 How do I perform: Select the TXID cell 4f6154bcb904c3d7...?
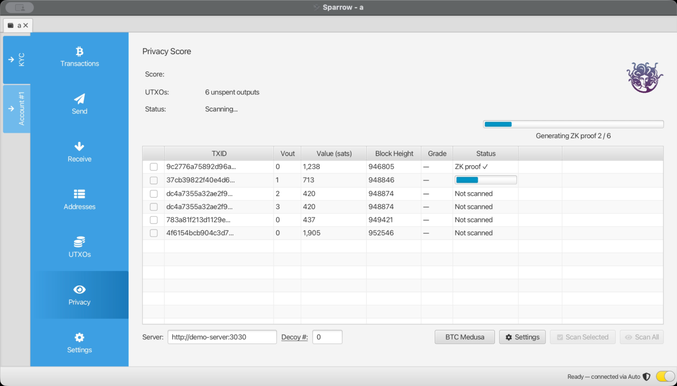point(219,233)
